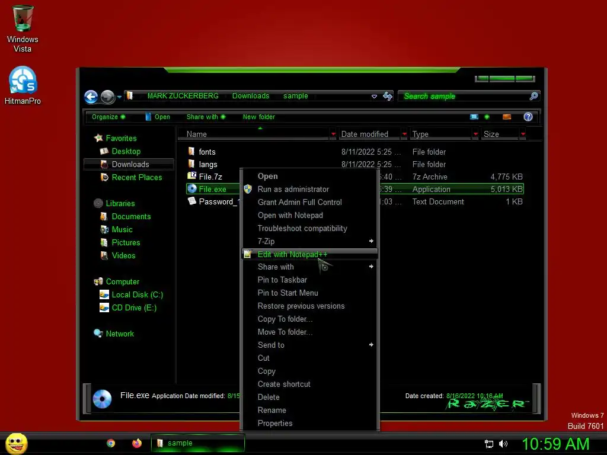Click the volume speaker tray icon
Screen dimensions: 607x455
click(503, 444)
